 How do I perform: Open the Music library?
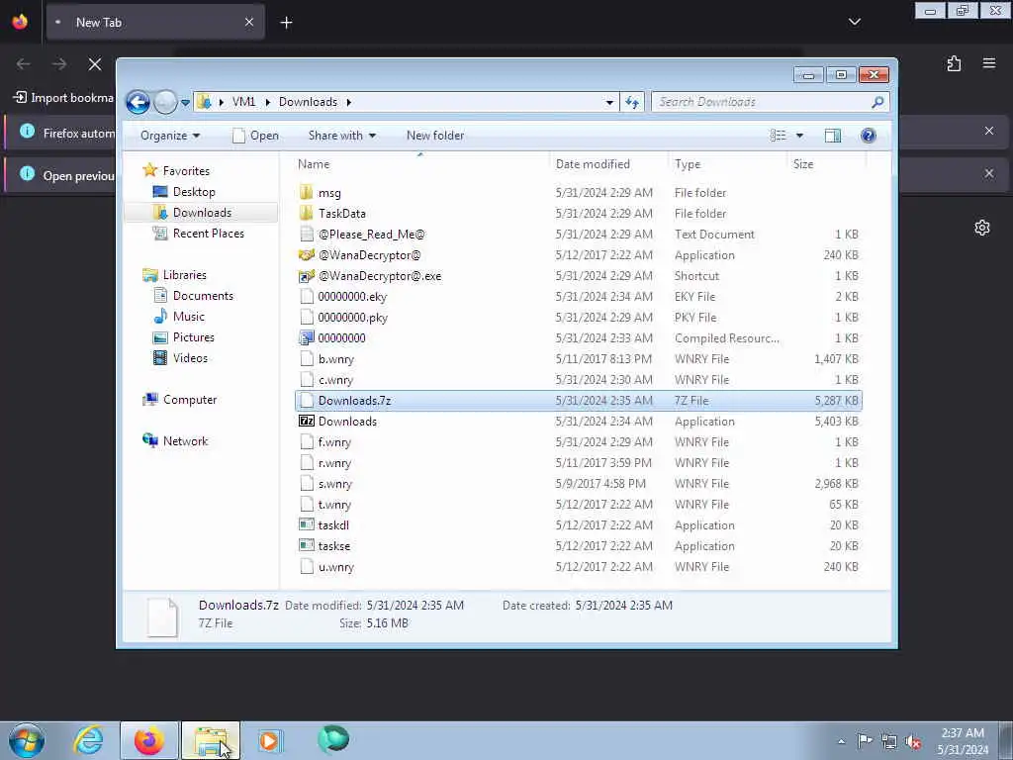[178, 317]
